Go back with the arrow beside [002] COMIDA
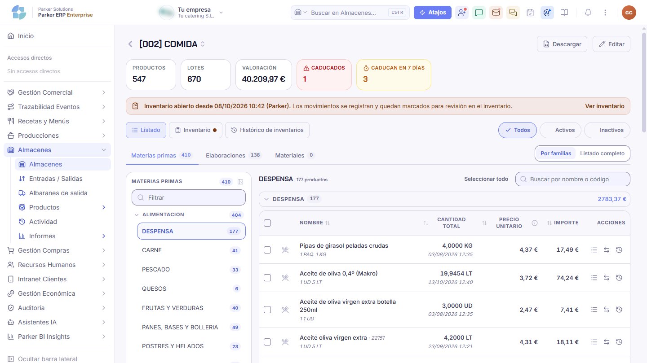The width and height of the screenshot is (647, 363). tap(130, 44)
